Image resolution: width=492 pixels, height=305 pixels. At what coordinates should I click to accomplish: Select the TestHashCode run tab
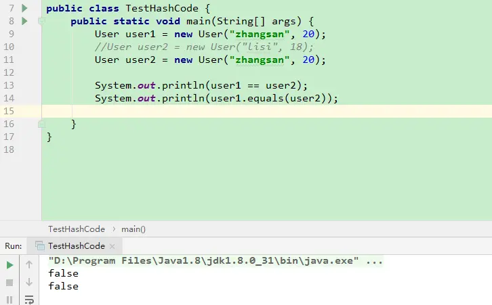(75, 245)
